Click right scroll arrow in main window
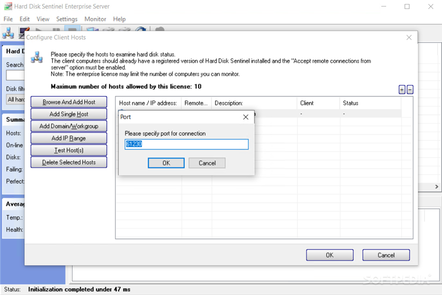The width and height of the screenshot is (442, 295). [x=436, y=186]
